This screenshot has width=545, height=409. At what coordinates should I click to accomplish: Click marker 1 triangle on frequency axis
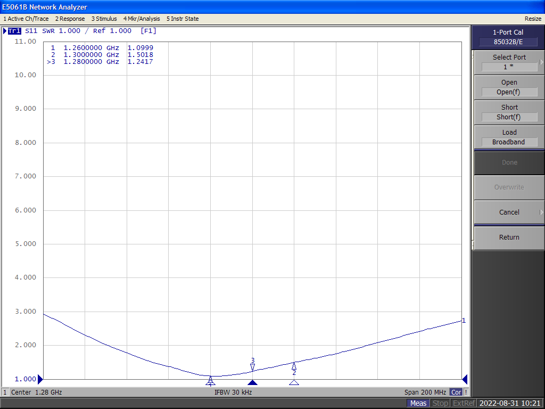[x=210, y=381]
